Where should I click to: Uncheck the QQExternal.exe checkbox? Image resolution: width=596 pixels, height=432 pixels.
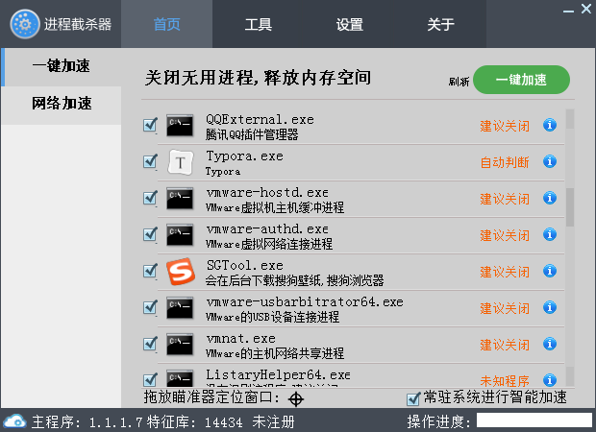pyautogui.click(x=150, y=125)
